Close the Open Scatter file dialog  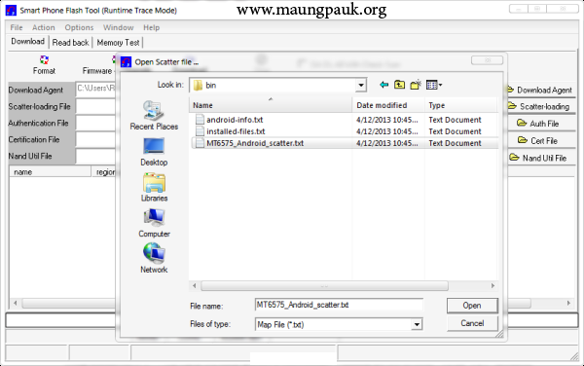click(x=488, y=60)
